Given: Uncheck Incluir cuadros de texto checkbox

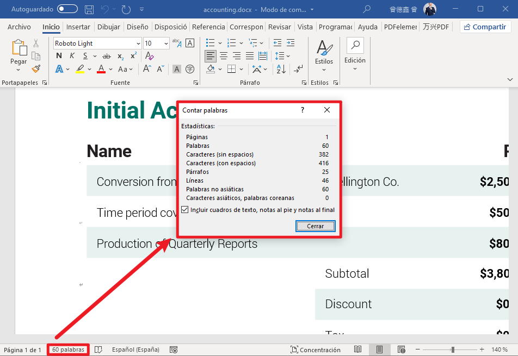Looking at the screenshot, I should [x=185, y=209].
